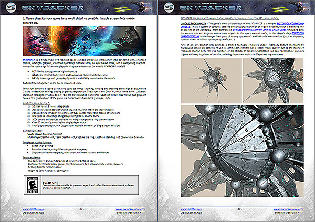Image resolution: width=315 pixels, height=222 pixels.
Task: Click item '300+ details and devices available in a hangar'
Action: click(73, 119)
